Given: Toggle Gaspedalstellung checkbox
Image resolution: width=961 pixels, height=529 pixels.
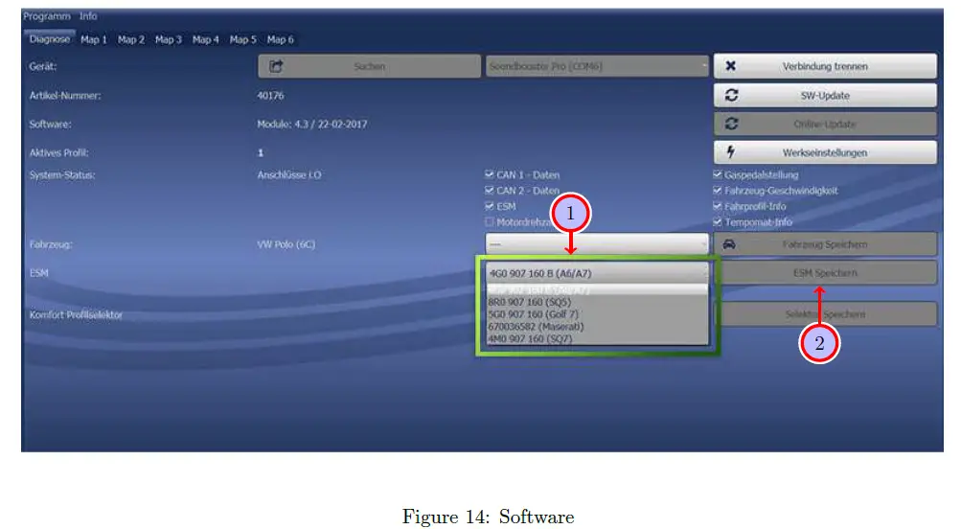Looking at the screenshot, I should [717, 174].
